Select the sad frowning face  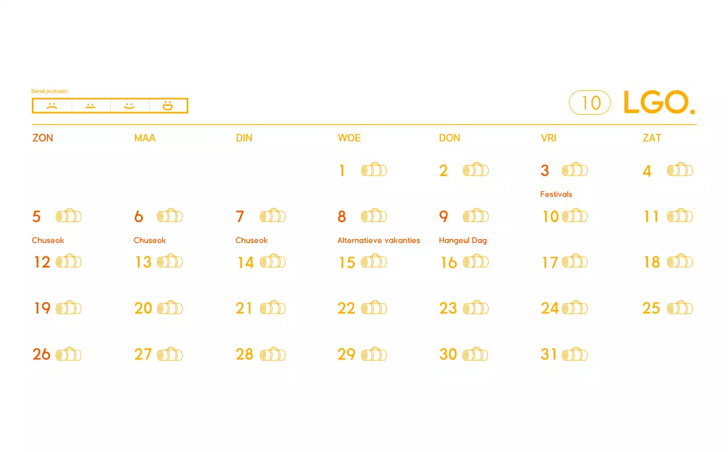[52, 106]
